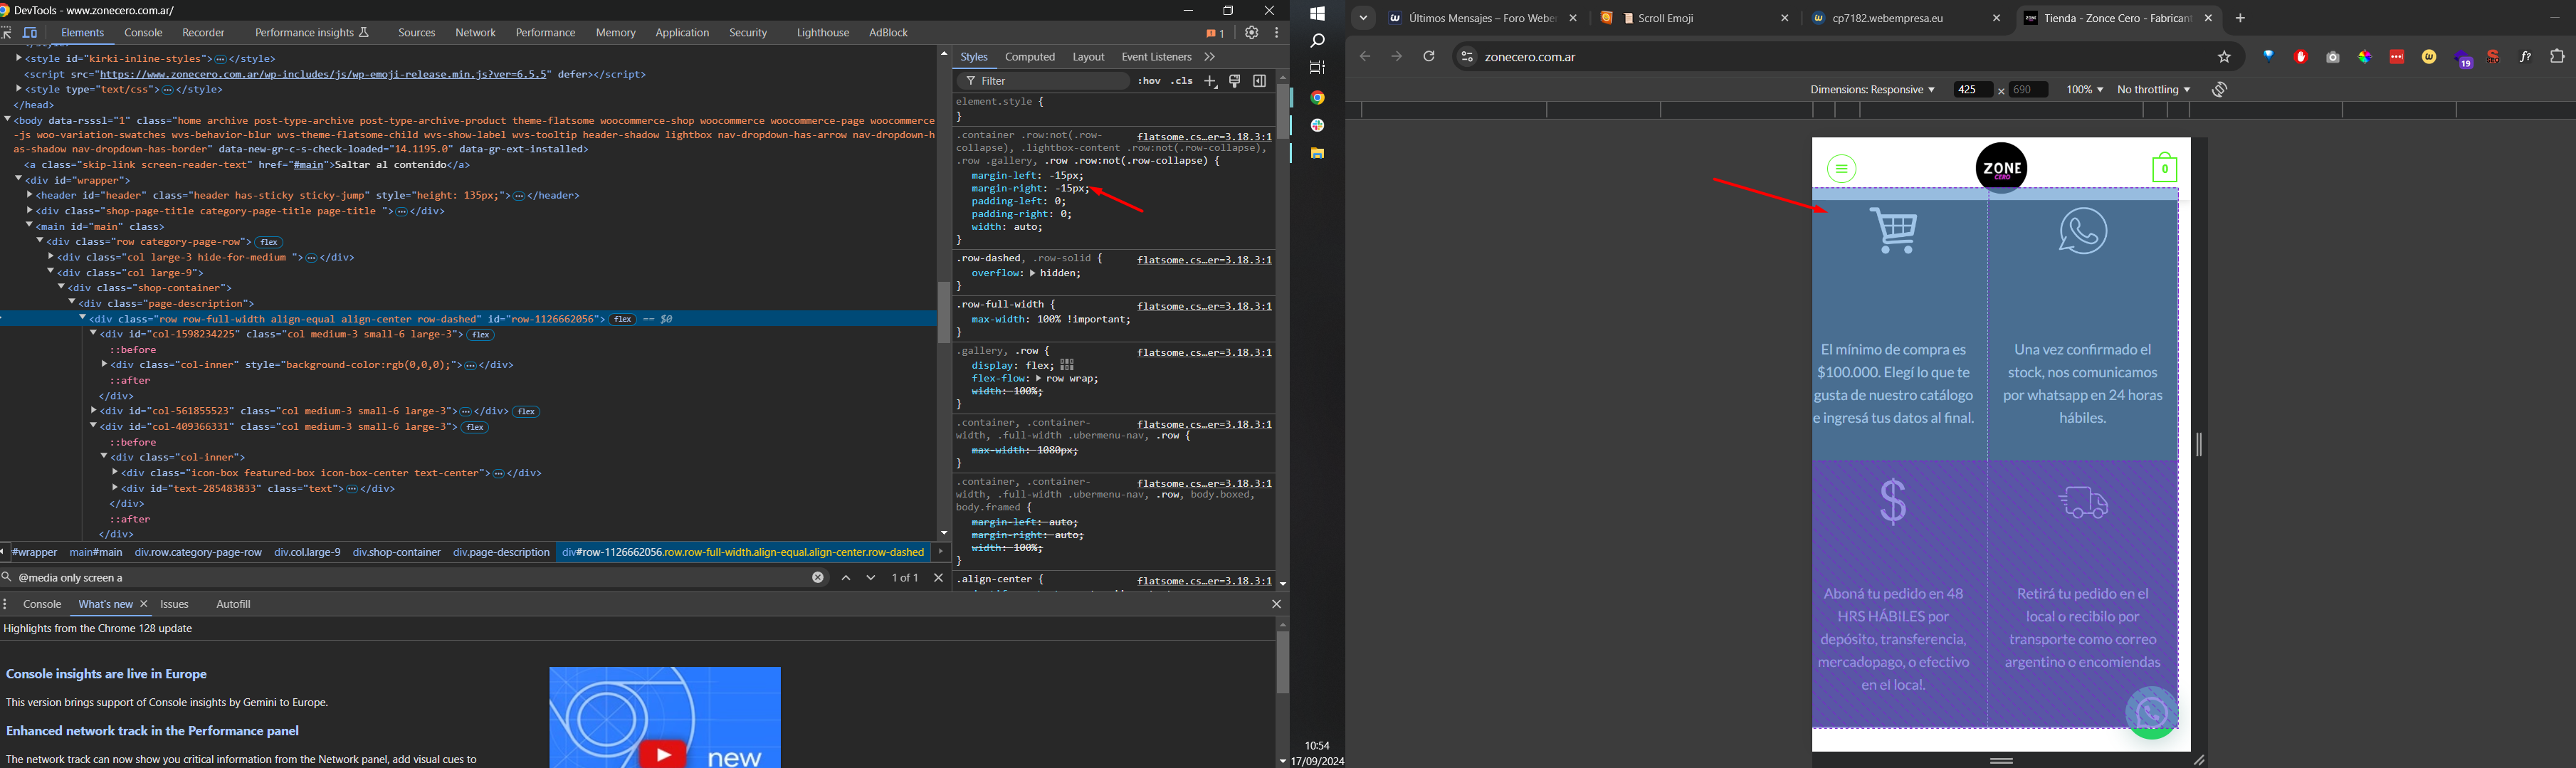
Task: Expand the overflow: hidden shorthand triangle
Action: click(1033, 273)
